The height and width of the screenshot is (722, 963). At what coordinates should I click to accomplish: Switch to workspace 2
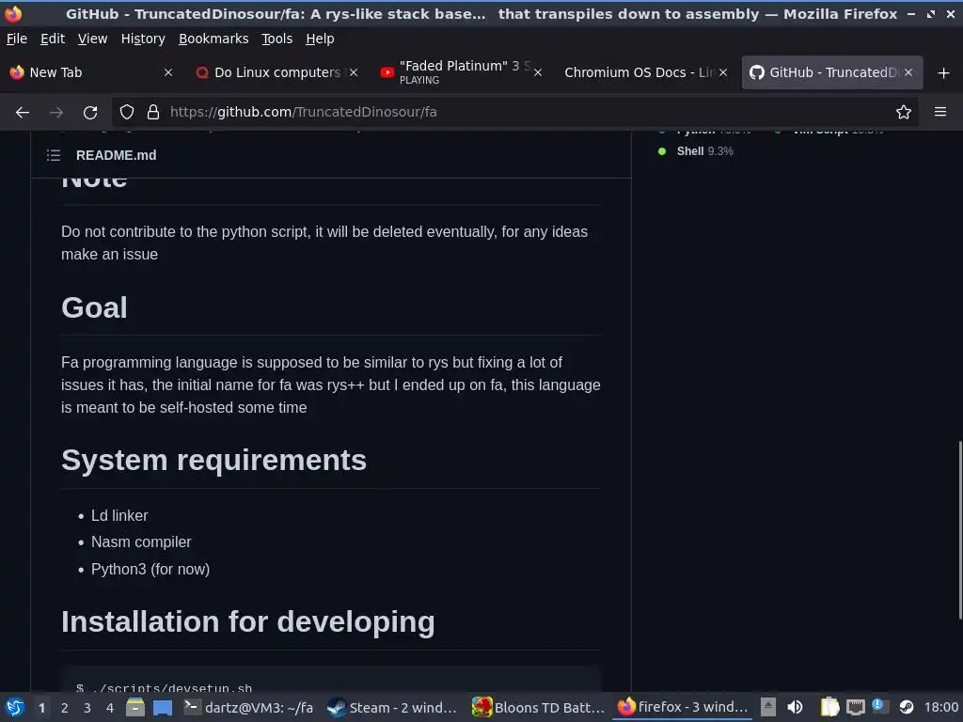tap(65, 708)
